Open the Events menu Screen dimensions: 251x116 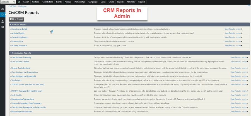pos(59,2)
